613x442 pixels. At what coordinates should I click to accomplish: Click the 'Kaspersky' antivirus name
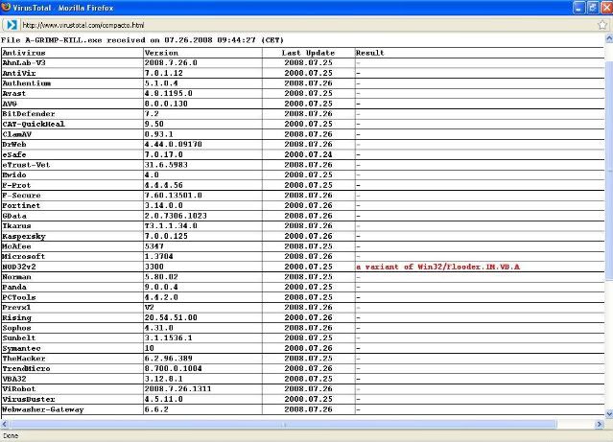point(24,236)
